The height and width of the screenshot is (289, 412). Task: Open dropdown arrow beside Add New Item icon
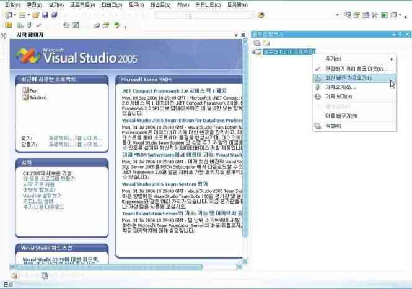pyautogui.click(x=28, y=15)
